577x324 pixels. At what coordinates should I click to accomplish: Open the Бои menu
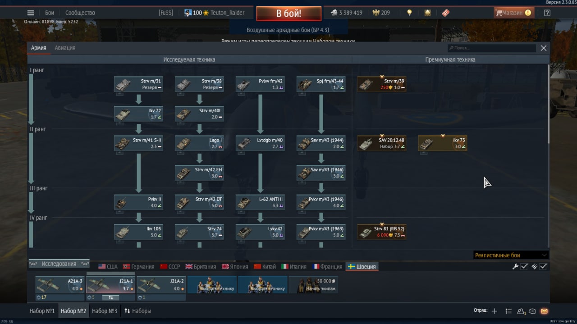(x=50, y=13)
